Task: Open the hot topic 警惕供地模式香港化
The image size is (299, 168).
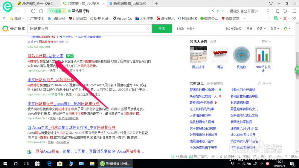Action: tap(203, 90)
